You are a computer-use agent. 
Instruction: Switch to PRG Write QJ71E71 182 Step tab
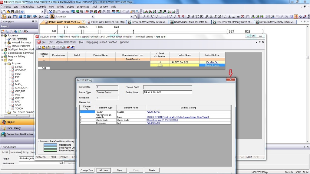coord(107,22)
